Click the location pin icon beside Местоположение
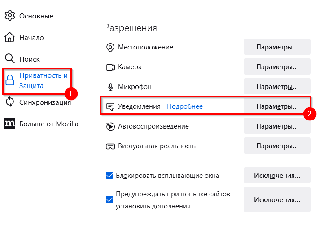The width and height of the screenshot is (332, 226). point(110,47)
